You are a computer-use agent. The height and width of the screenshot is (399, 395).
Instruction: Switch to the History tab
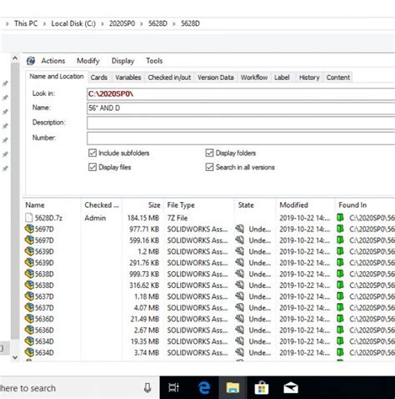click(309, 78)
